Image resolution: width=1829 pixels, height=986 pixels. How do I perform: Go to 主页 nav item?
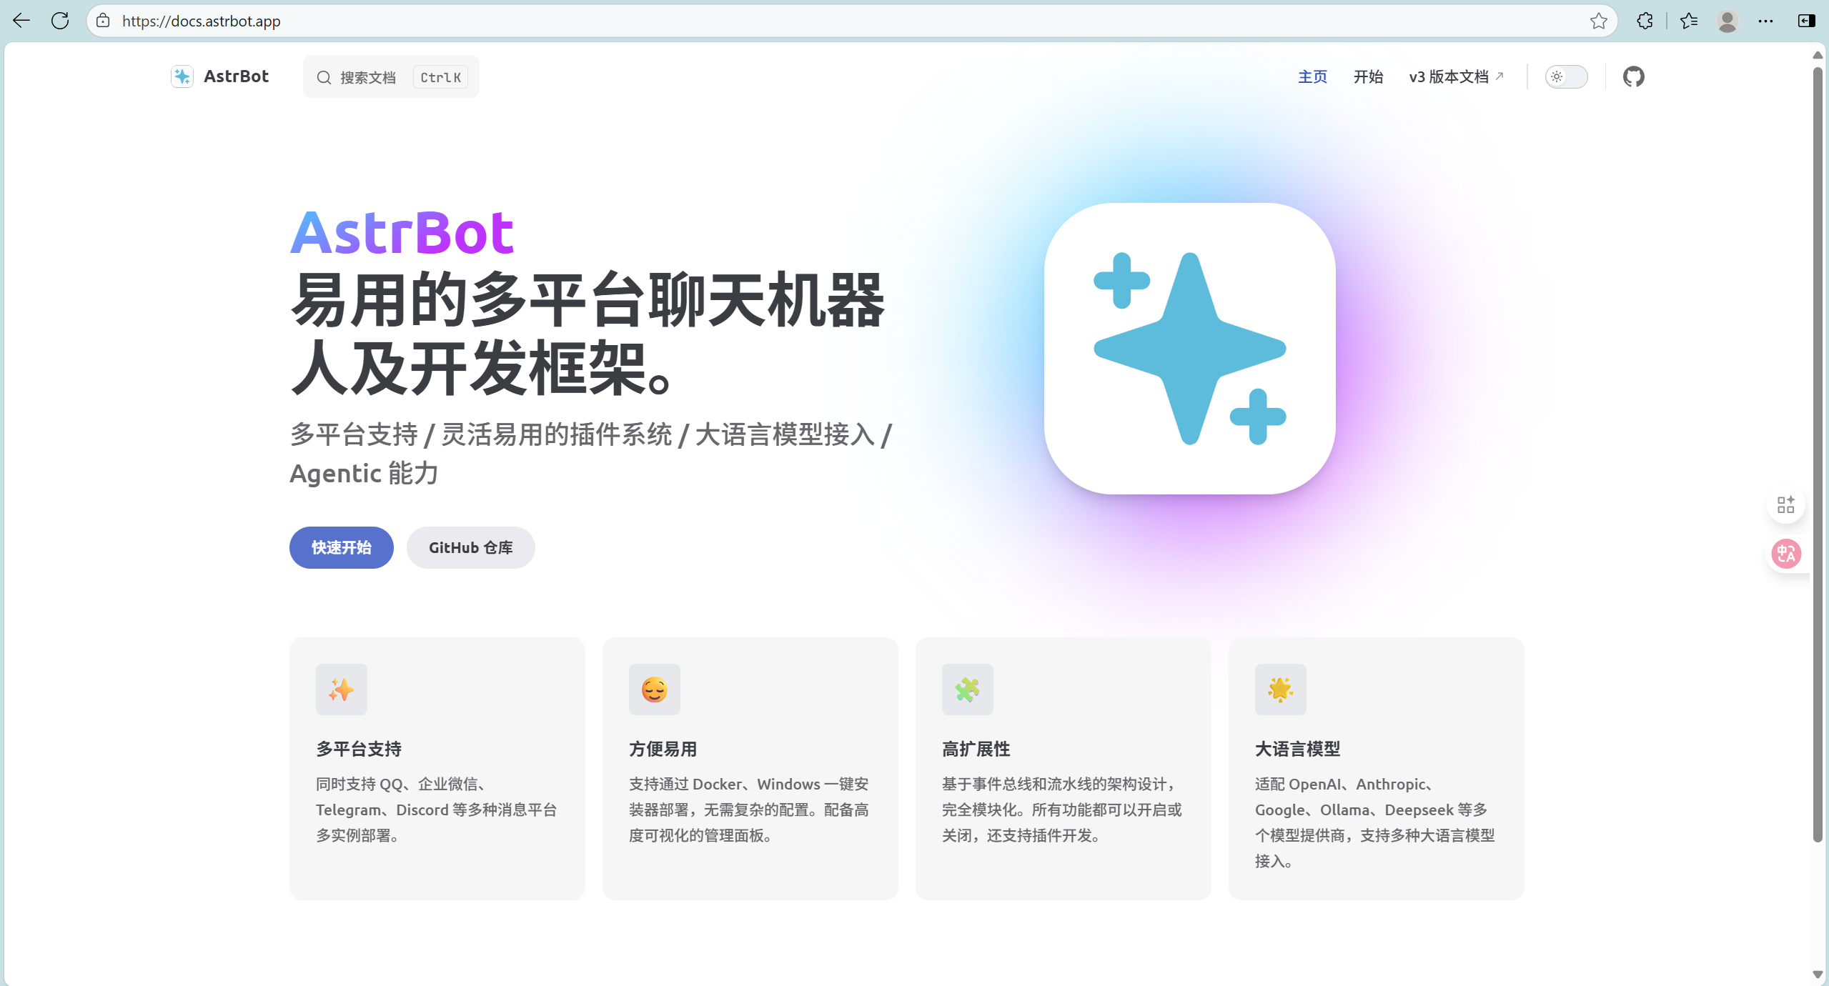pyautogui.click(x=1312, y=76)
